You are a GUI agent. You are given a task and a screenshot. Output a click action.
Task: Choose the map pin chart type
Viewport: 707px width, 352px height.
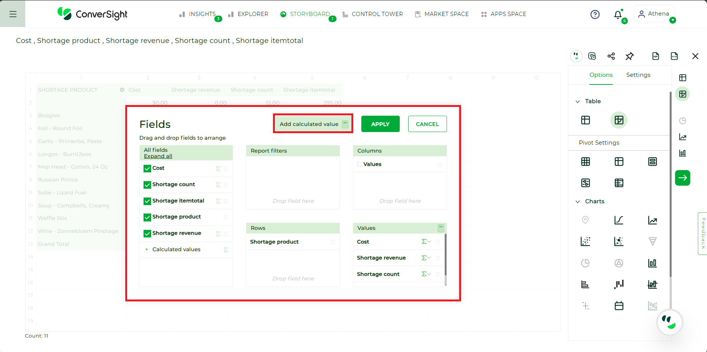point(586,220)
